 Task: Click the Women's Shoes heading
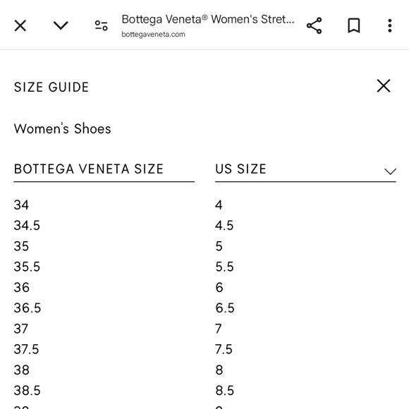tap(62, 128)
